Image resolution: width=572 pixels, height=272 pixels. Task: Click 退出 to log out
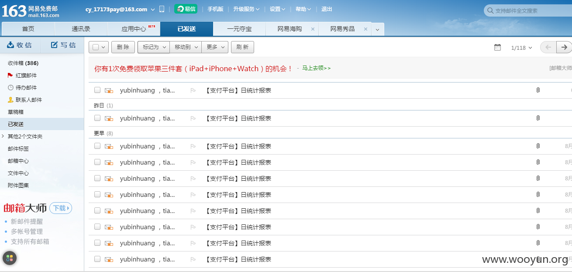(327, 9)
